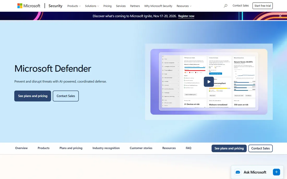The height and width of the screenshot is (179, 287).
Task: Click the dashboard video thumbnail
Action: [x=209, y=82]
